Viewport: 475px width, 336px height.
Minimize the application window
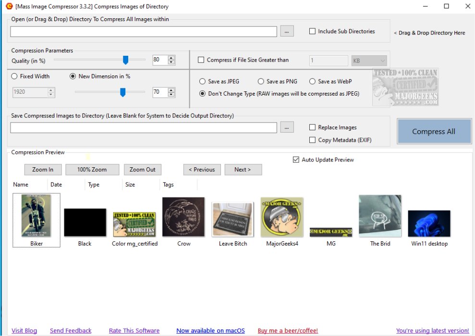pyautogui.click(x=426, y=6)
